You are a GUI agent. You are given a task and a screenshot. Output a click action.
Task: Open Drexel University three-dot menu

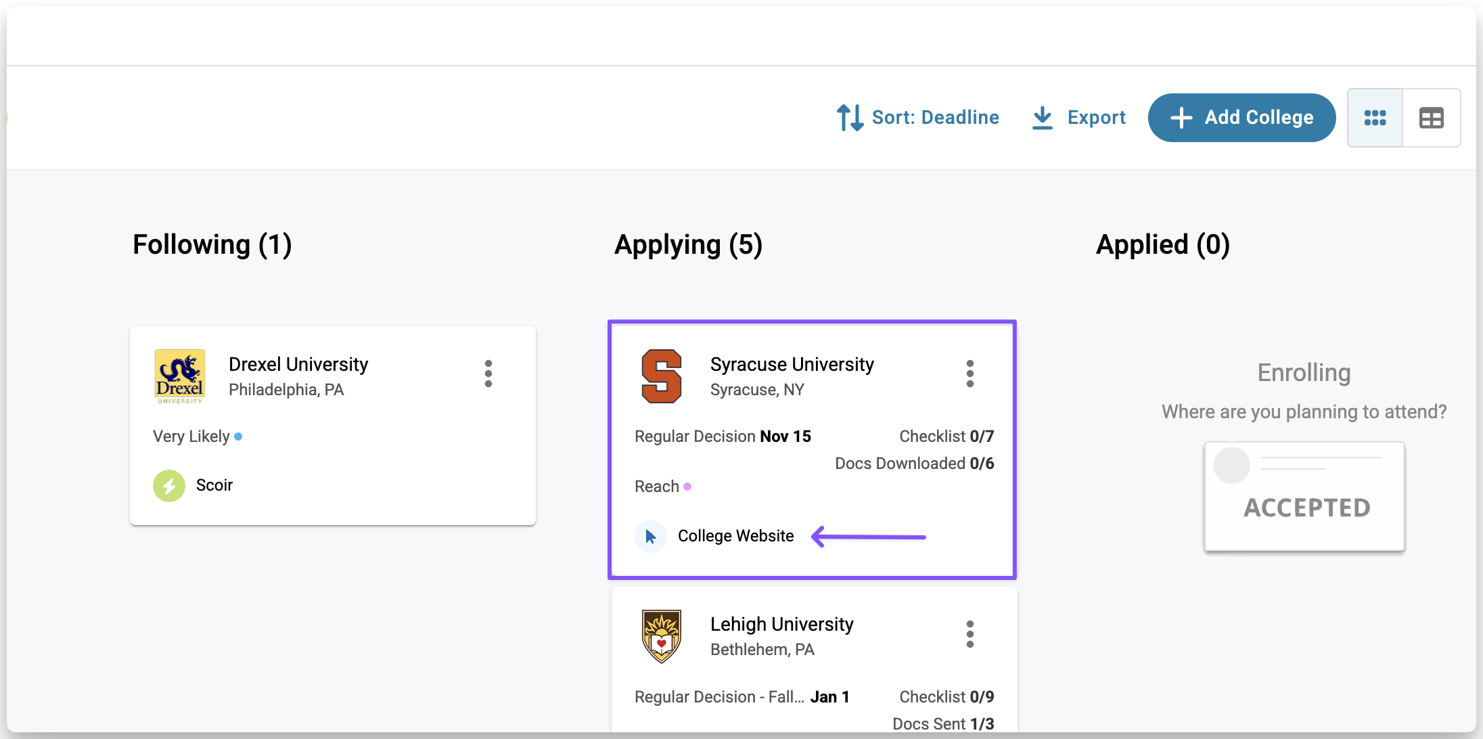click(488, 374)
